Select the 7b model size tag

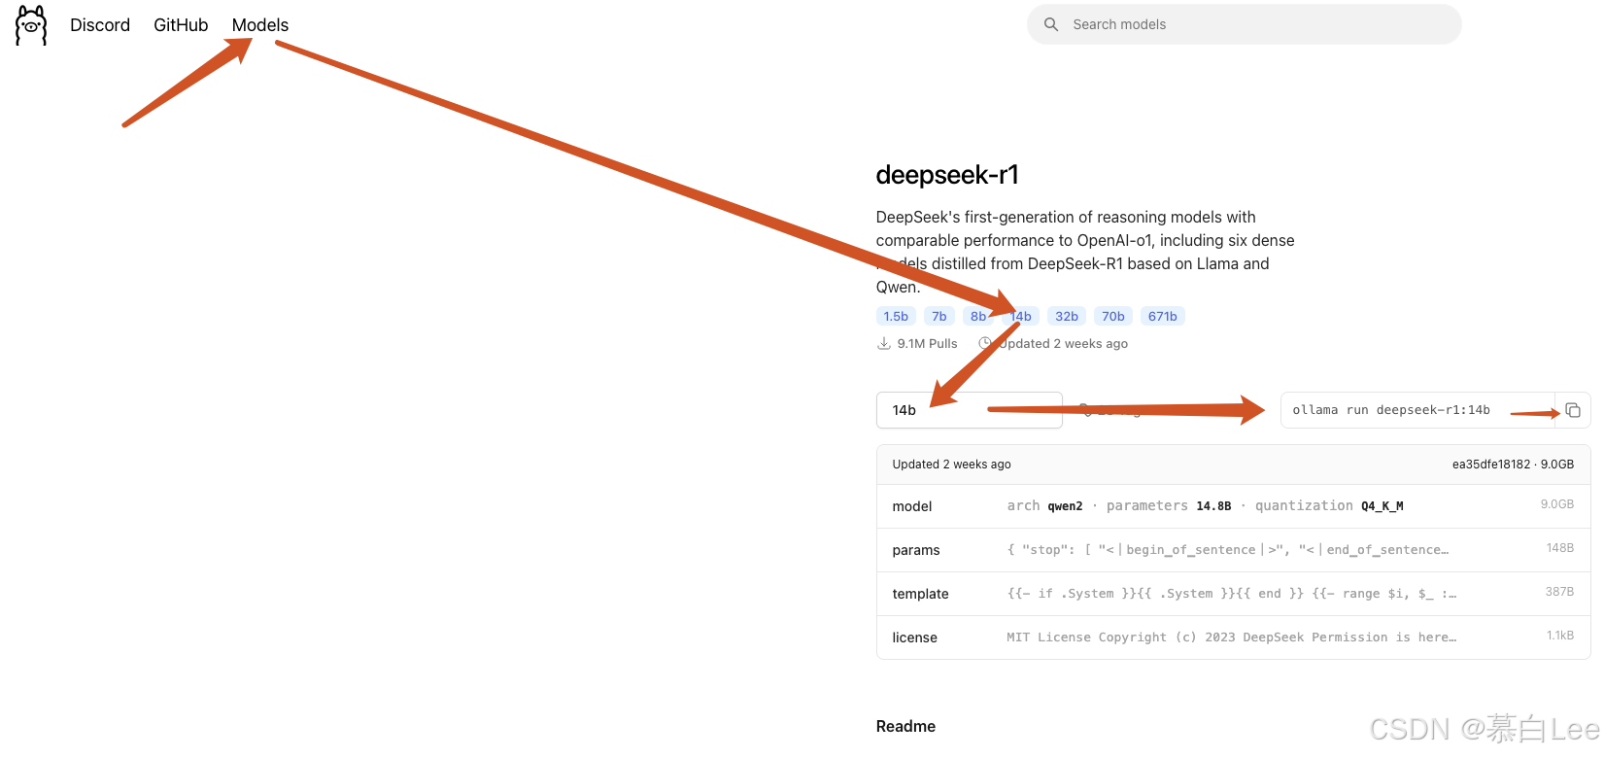[x=939, y=317]
